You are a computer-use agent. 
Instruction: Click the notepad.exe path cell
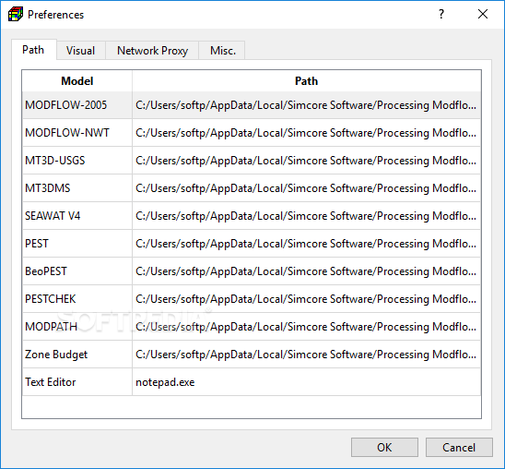click(306, 382)
